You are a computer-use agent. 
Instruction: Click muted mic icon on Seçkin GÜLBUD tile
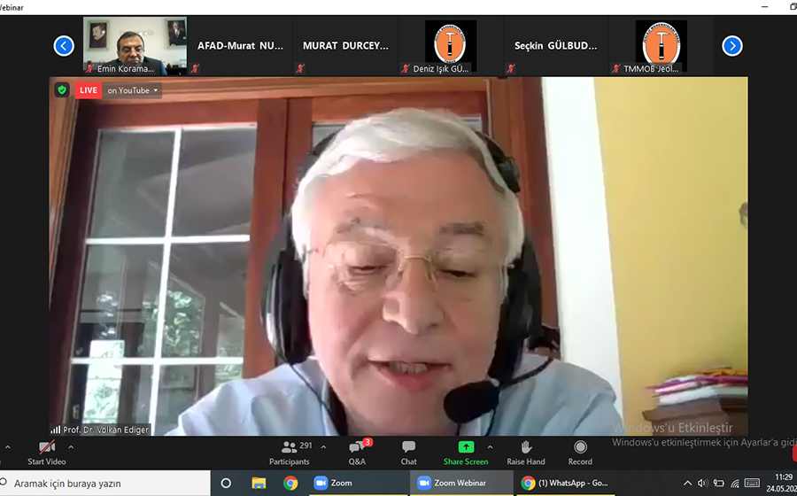coord(511,68)
